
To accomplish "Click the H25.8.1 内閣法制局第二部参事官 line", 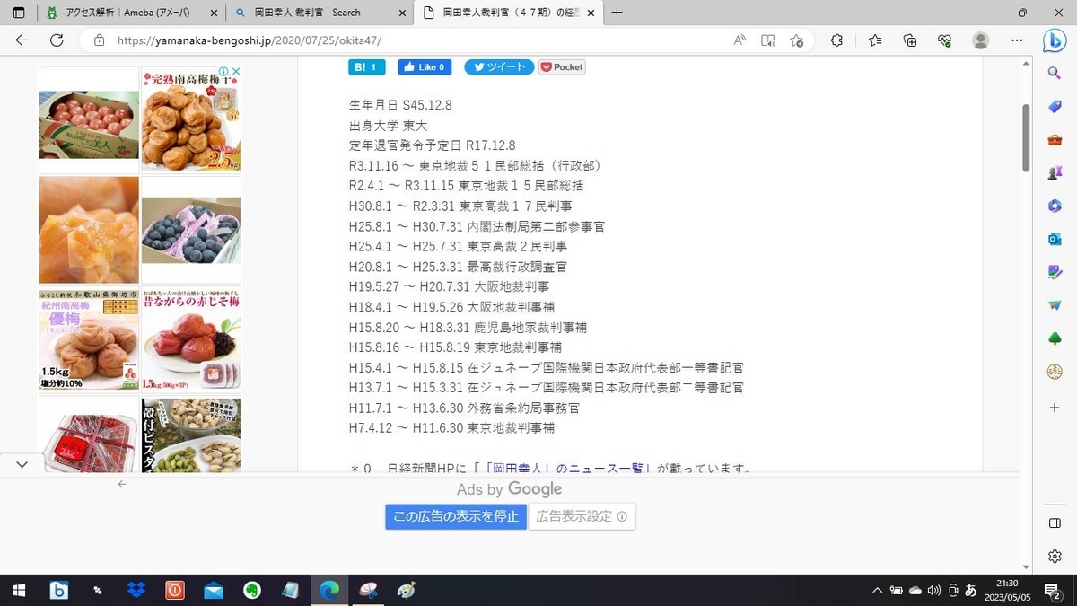I will pos(477,226).
